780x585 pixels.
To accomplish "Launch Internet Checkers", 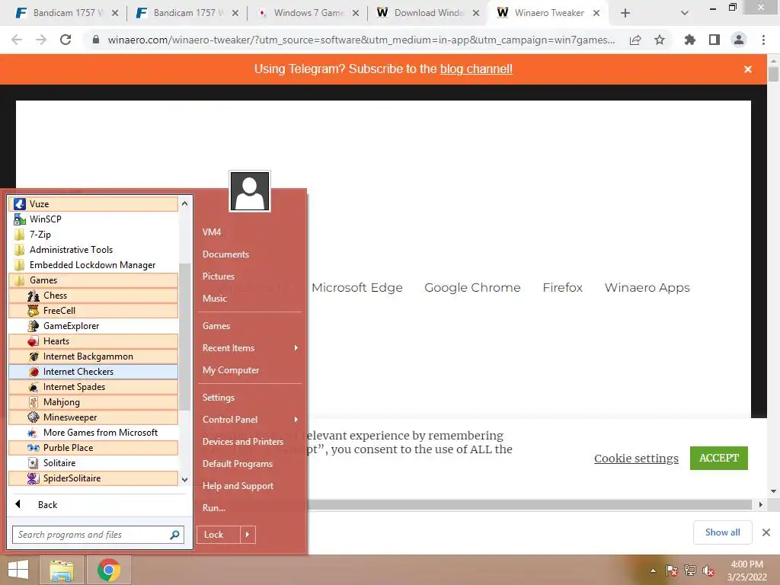I will (x=93, y=372).
